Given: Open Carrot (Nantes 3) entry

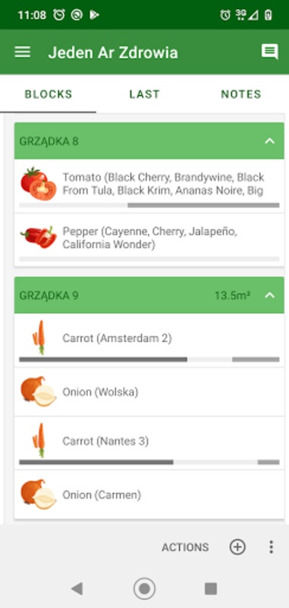Looking at the screenshot, I should [x=149, y=443].
